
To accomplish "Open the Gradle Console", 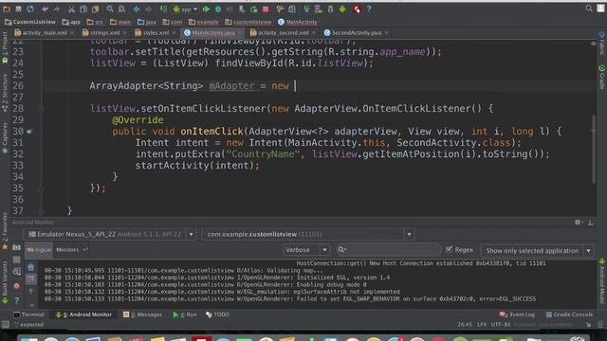I will pyautogui.click(x=569, y=314).
